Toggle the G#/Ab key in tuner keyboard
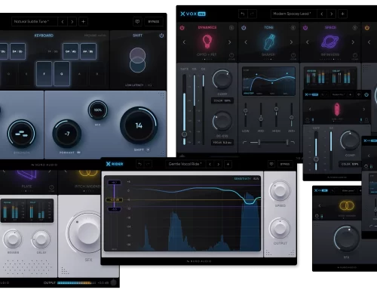 point(71,51)
